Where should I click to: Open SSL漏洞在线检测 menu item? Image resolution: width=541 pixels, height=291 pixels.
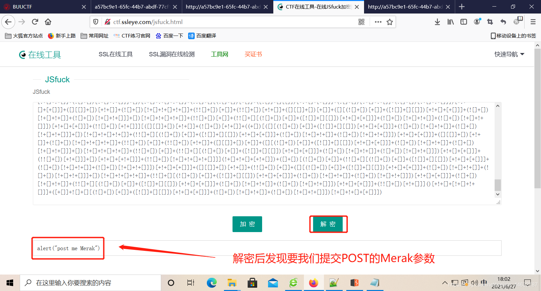click(172, 54)
